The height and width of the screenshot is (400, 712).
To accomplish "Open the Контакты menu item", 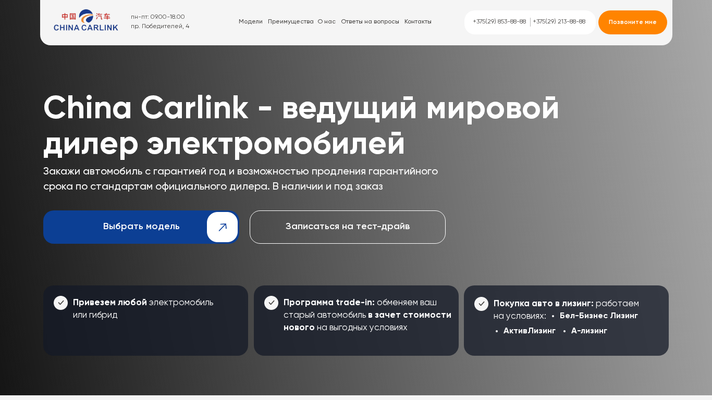I will tap(418, 22).
